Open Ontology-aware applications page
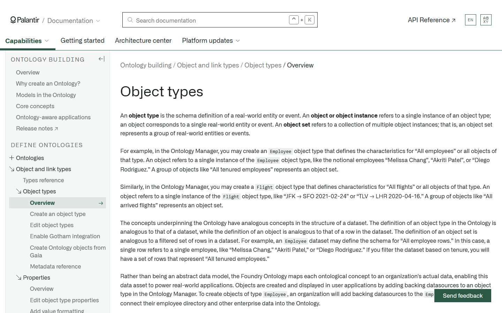 tap(53, 117)
